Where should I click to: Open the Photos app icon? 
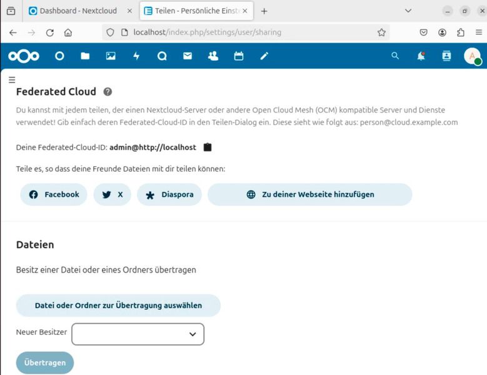coord(111,56)
